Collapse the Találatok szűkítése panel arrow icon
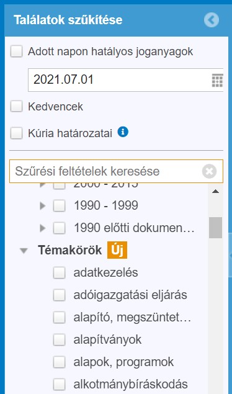This screenshot has height=394, width=232. coord(212,20)
